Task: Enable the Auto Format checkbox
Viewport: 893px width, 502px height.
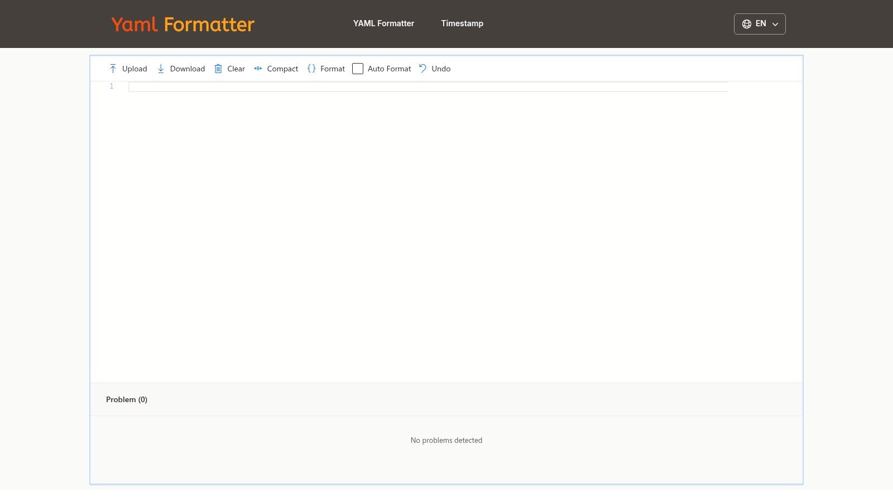Action: point(358,69)
